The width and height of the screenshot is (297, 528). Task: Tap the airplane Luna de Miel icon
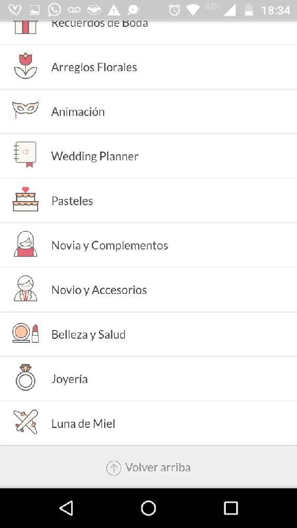click(x=26, y=422)
